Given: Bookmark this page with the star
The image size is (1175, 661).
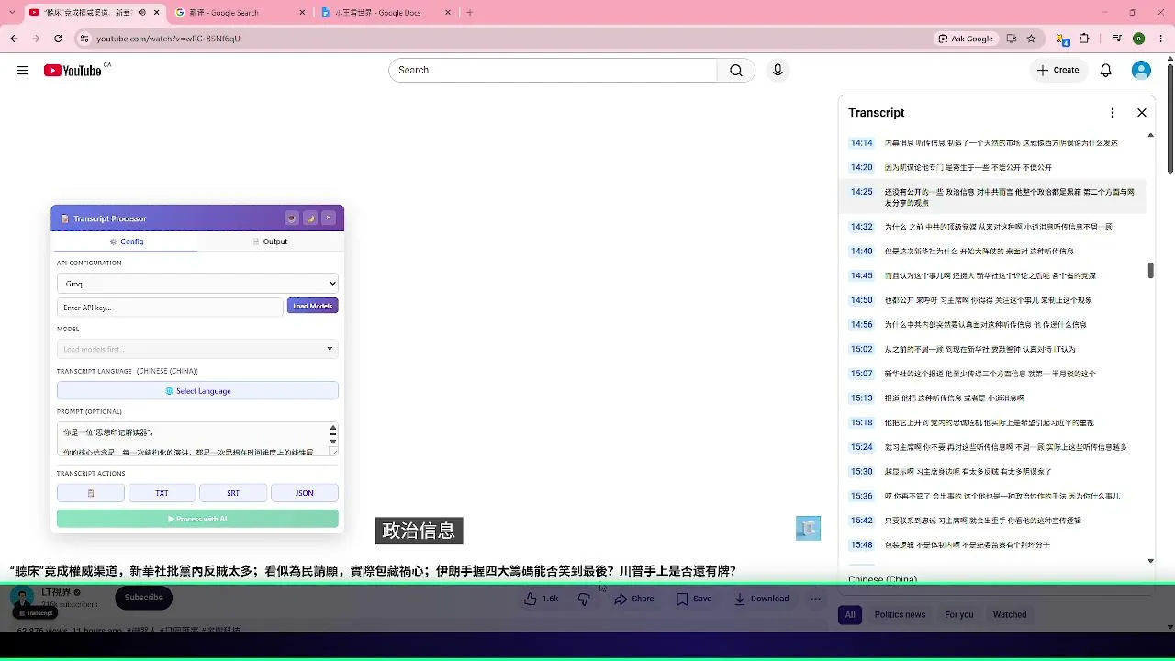Looking at the screenshot, I should [1031, 39].
